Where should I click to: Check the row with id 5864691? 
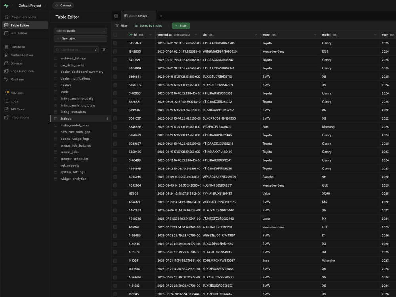[115, 76]
